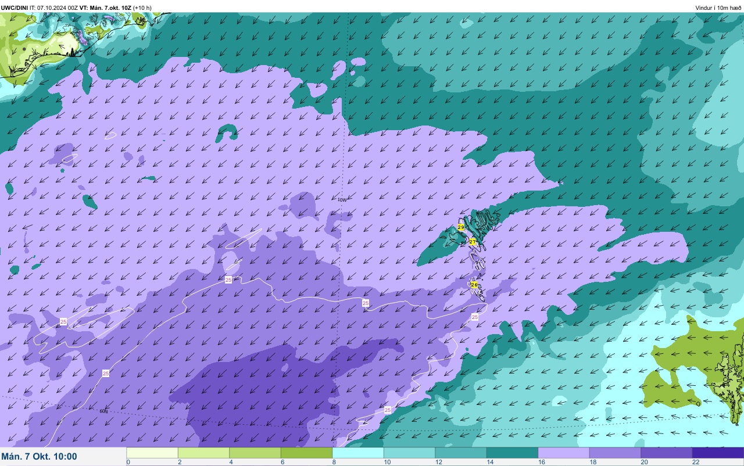Click the 'Mán. 7 Okt. 10:00' timestamp
Screen dimensions: 744x466
coord(39,457)
